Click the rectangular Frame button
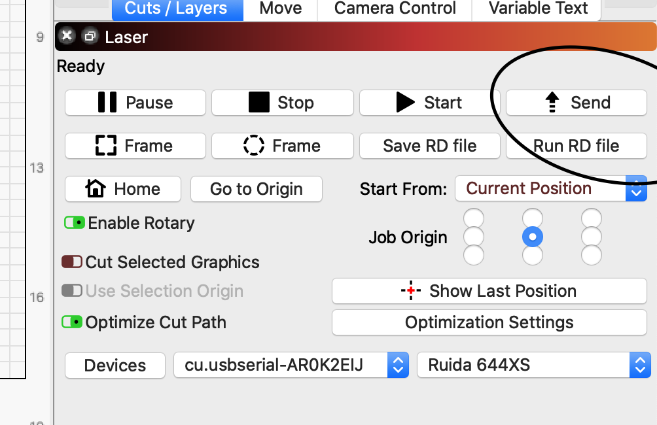657x425 pixels. click(x=135, y=146)
